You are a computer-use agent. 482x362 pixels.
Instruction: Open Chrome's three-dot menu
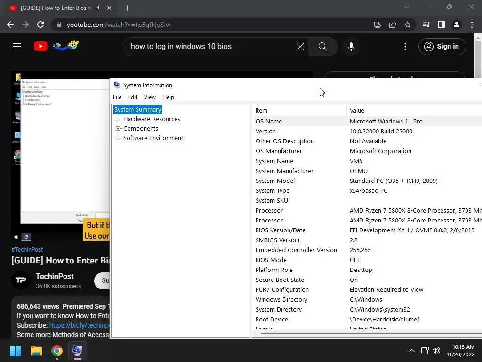pyautogui.click(x=472, y=25)
